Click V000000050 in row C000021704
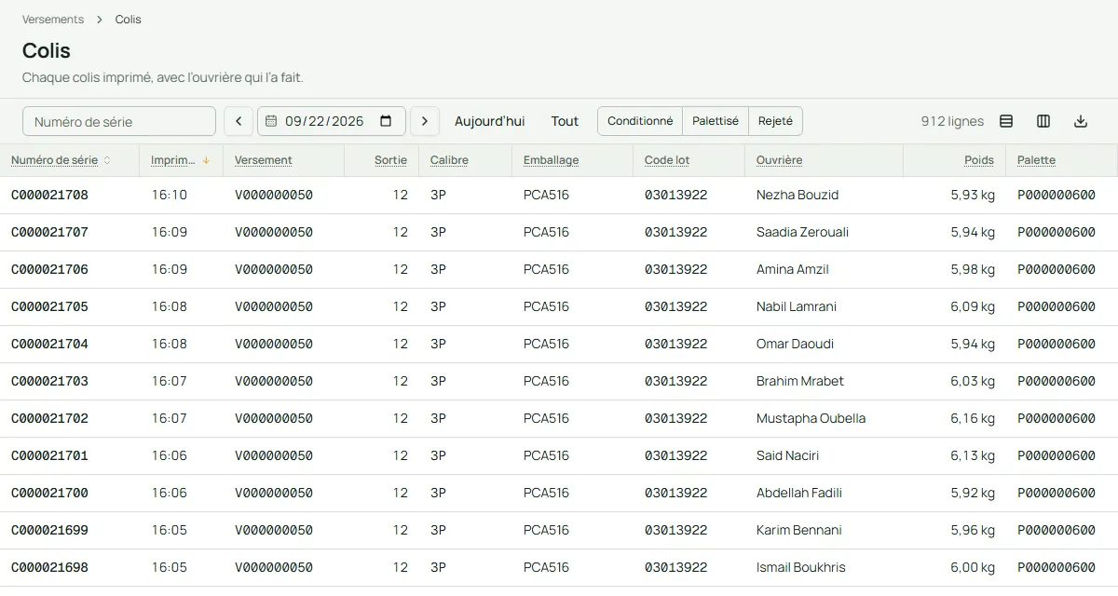The height and width of the screenshot is (596, 1118). pos(274,345)
